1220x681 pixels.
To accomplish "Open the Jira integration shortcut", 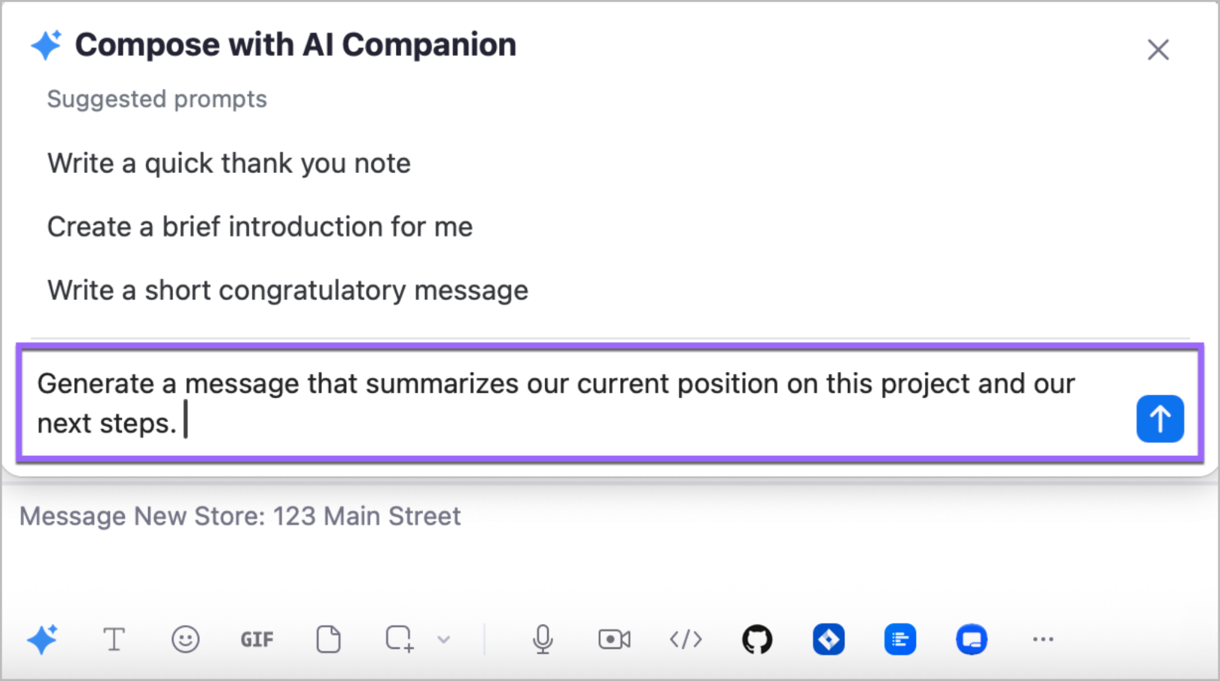I will point(828,639).
